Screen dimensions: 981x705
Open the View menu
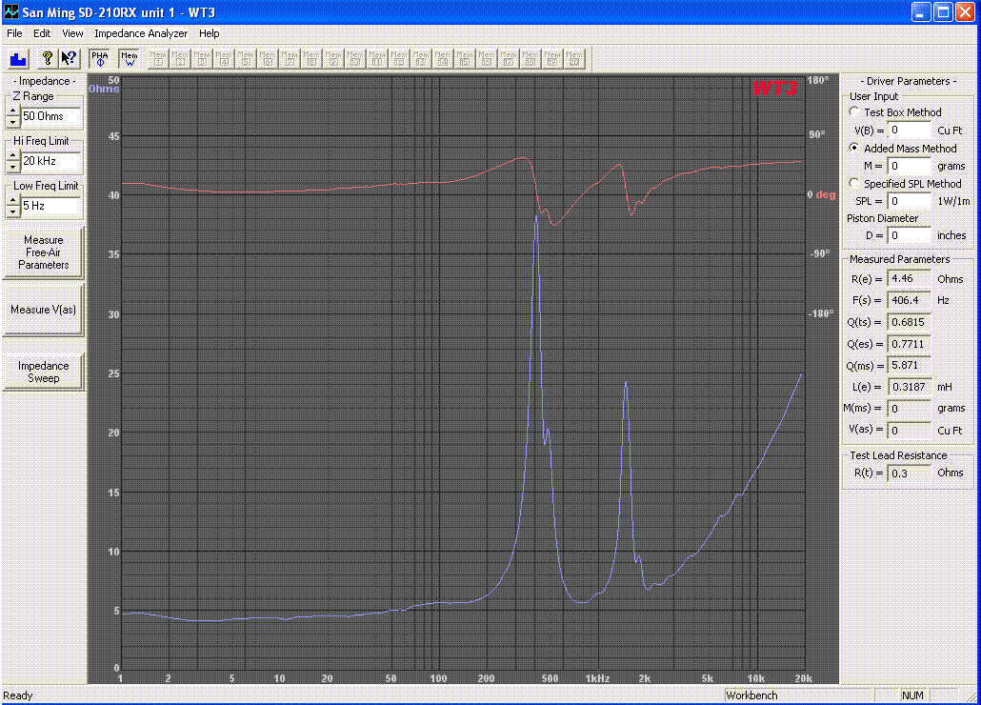click(72, 33)
